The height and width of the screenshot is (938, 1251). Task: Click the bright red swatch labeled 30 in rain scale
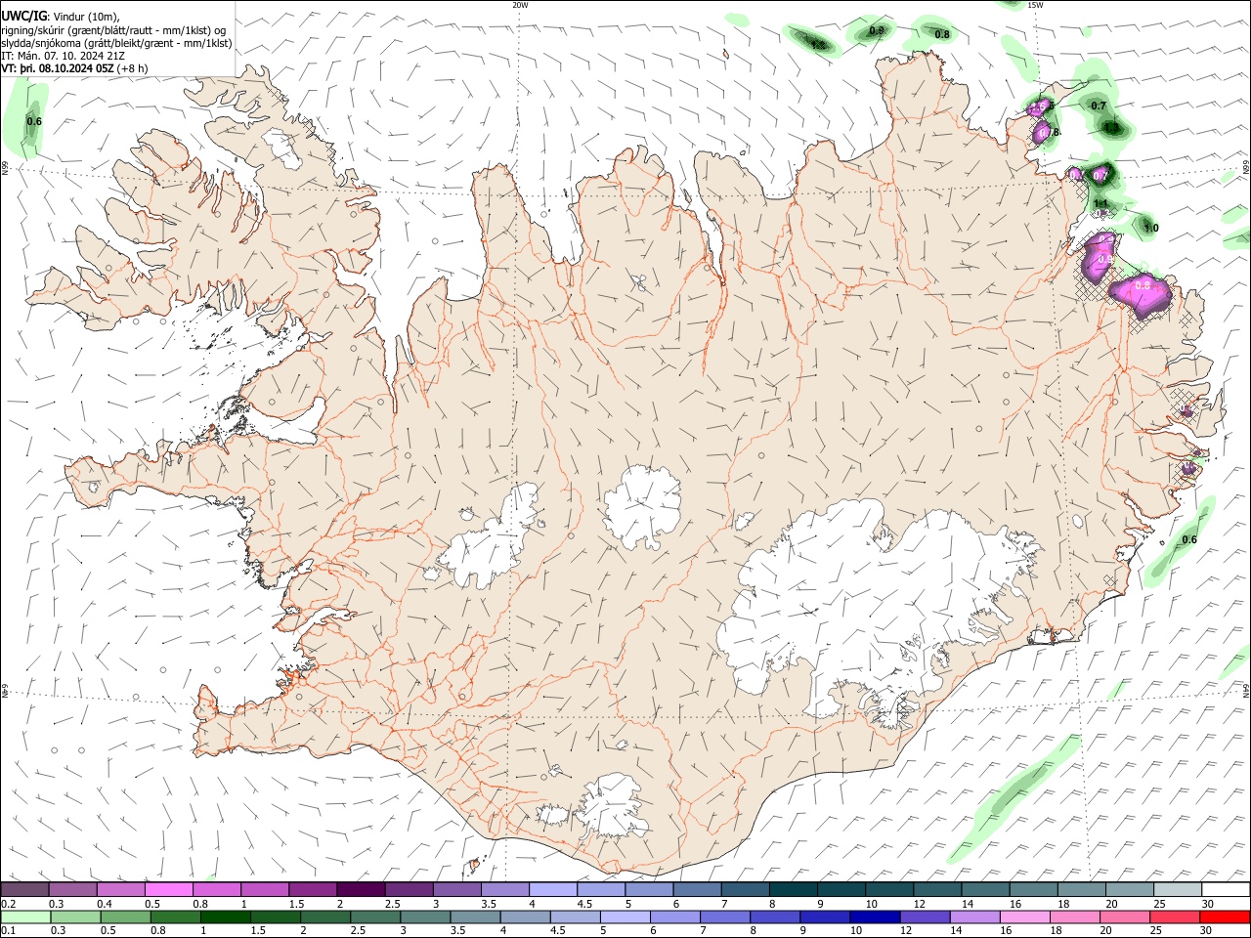(1226, 917)
